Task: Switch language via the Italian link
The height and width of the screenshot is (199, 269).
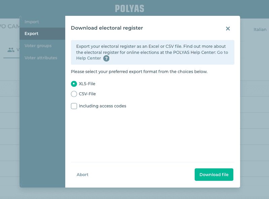Action: 260,30
